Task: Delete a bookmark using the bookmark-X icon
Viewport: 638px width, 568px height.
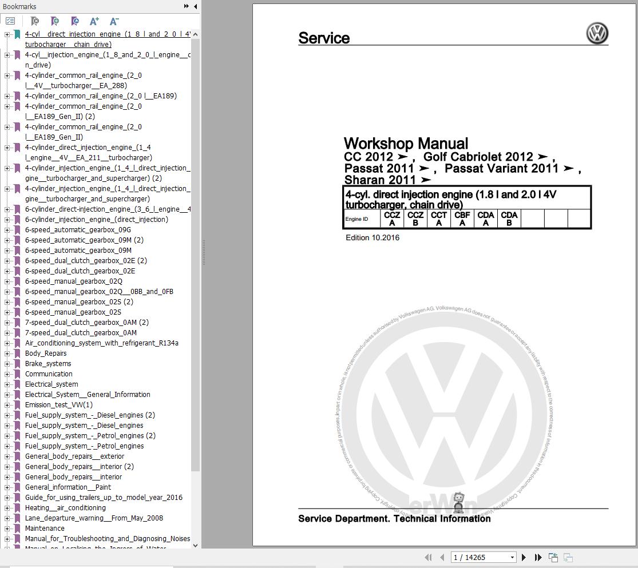Action: [34, 21]
